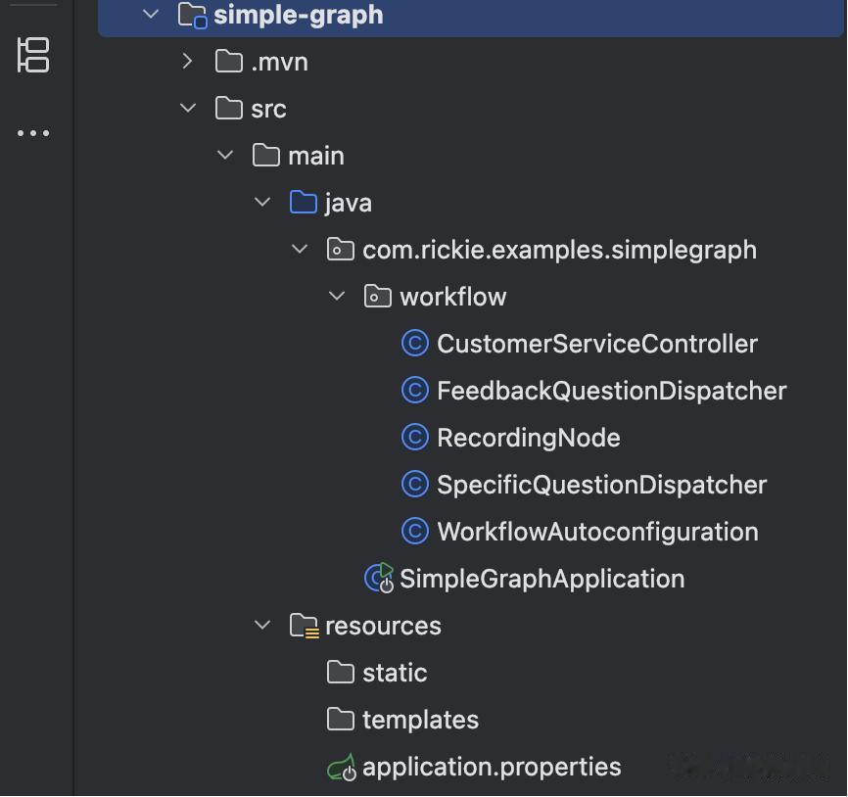
Task: Click the CustomerServiceController class icon
Action: click(x=415, y=344)
